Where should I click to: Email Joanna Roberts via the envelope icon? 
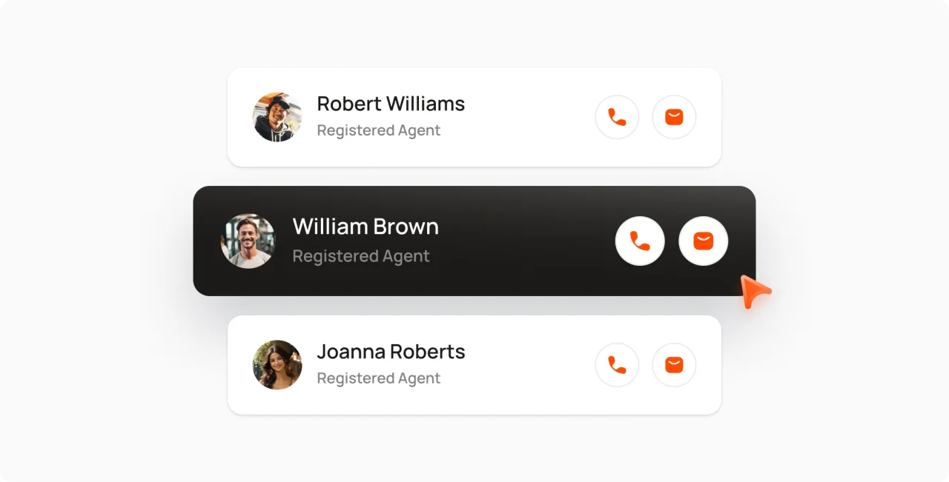point(674,365)
